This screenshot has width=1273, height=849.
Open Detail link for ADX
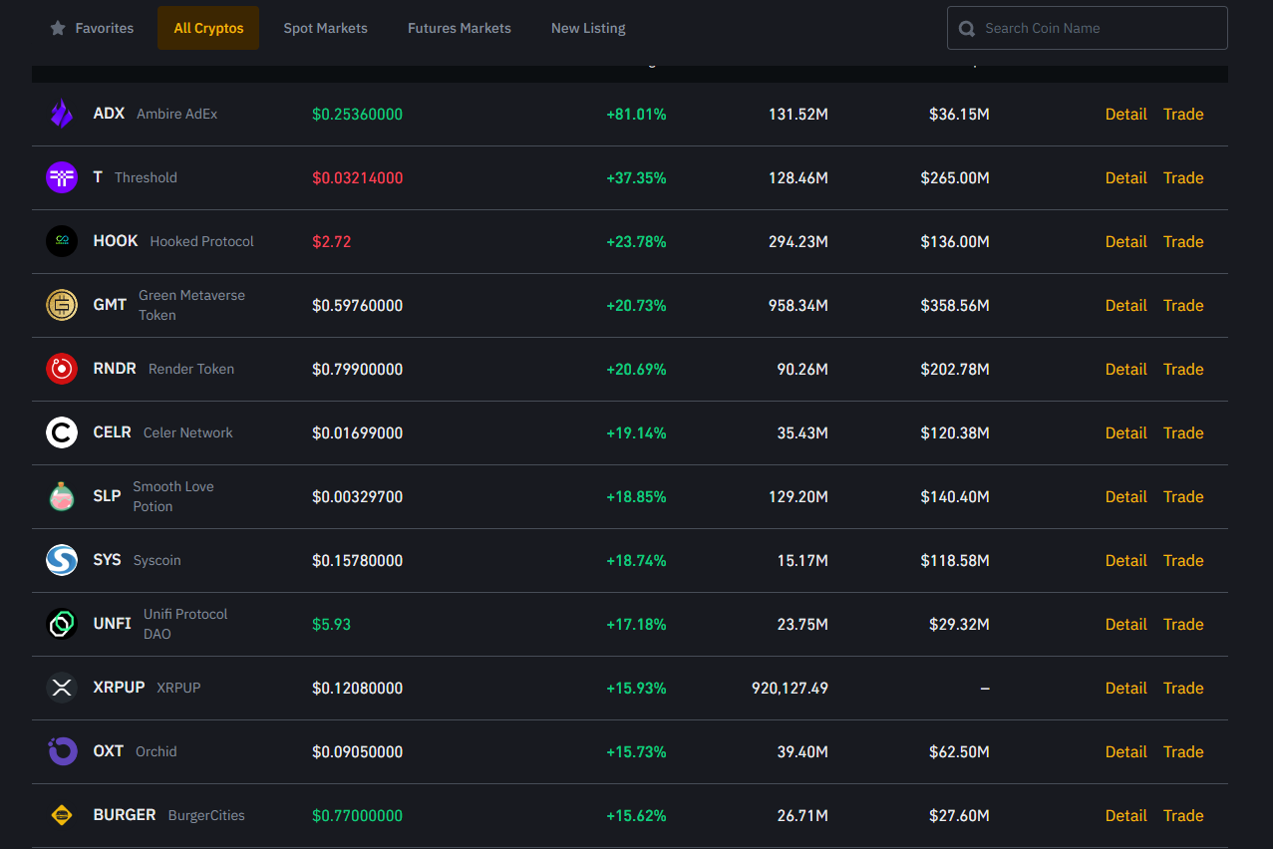pos(1125,114)
